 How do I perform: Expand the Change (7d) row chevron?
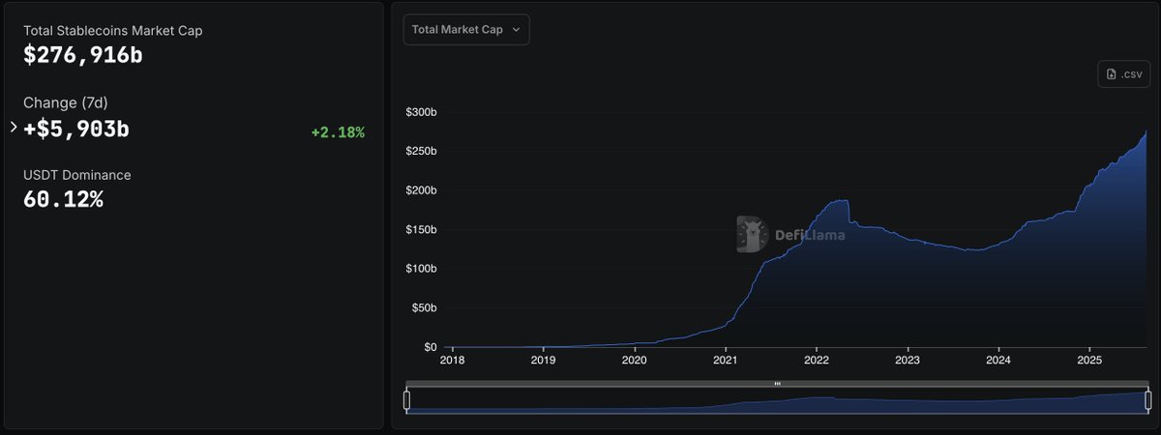(x=14, y=127)
